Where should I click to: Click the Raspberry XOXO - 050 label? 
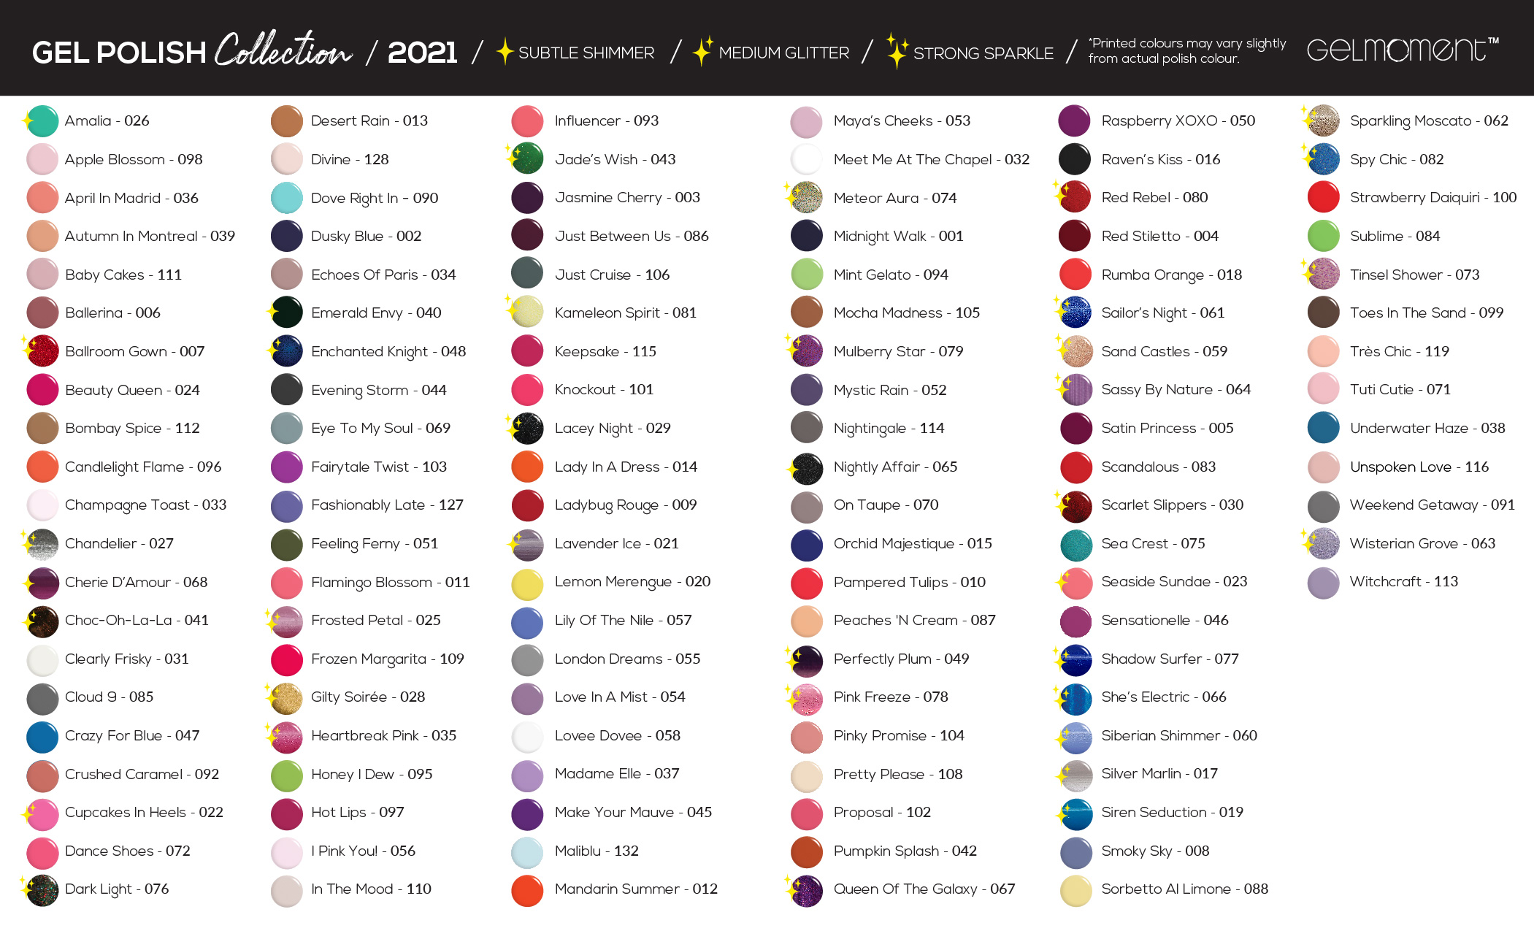point(1178,121)
